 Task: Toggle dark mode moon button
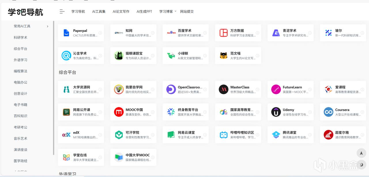point(361,165)
